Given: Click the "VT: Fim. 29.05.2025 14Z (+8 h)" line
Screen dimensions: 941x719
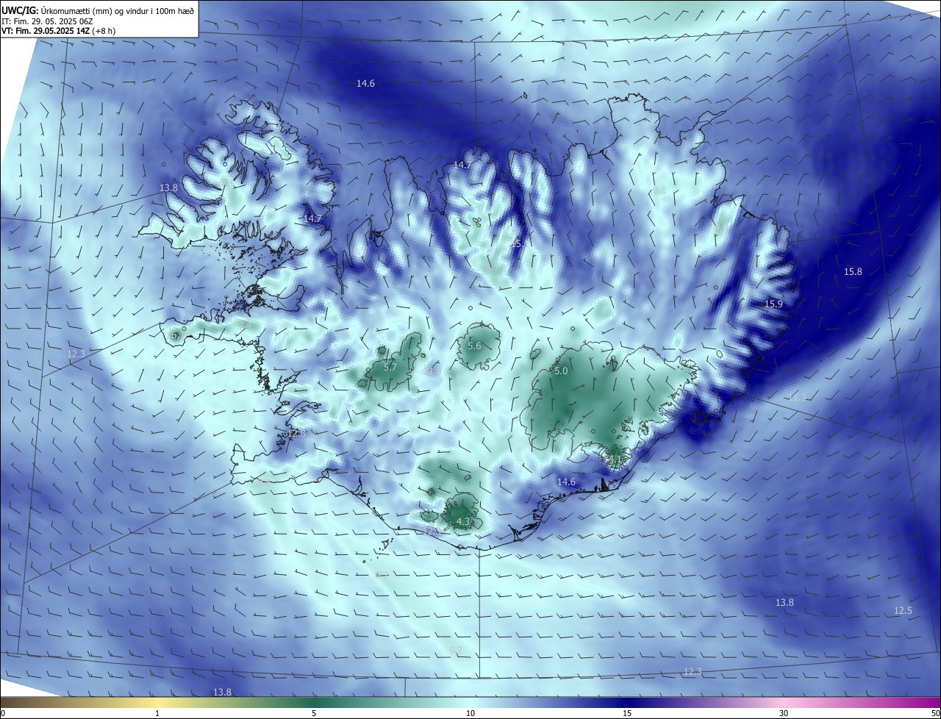Looking at the screenshot, I should click(x=58, y=31).
